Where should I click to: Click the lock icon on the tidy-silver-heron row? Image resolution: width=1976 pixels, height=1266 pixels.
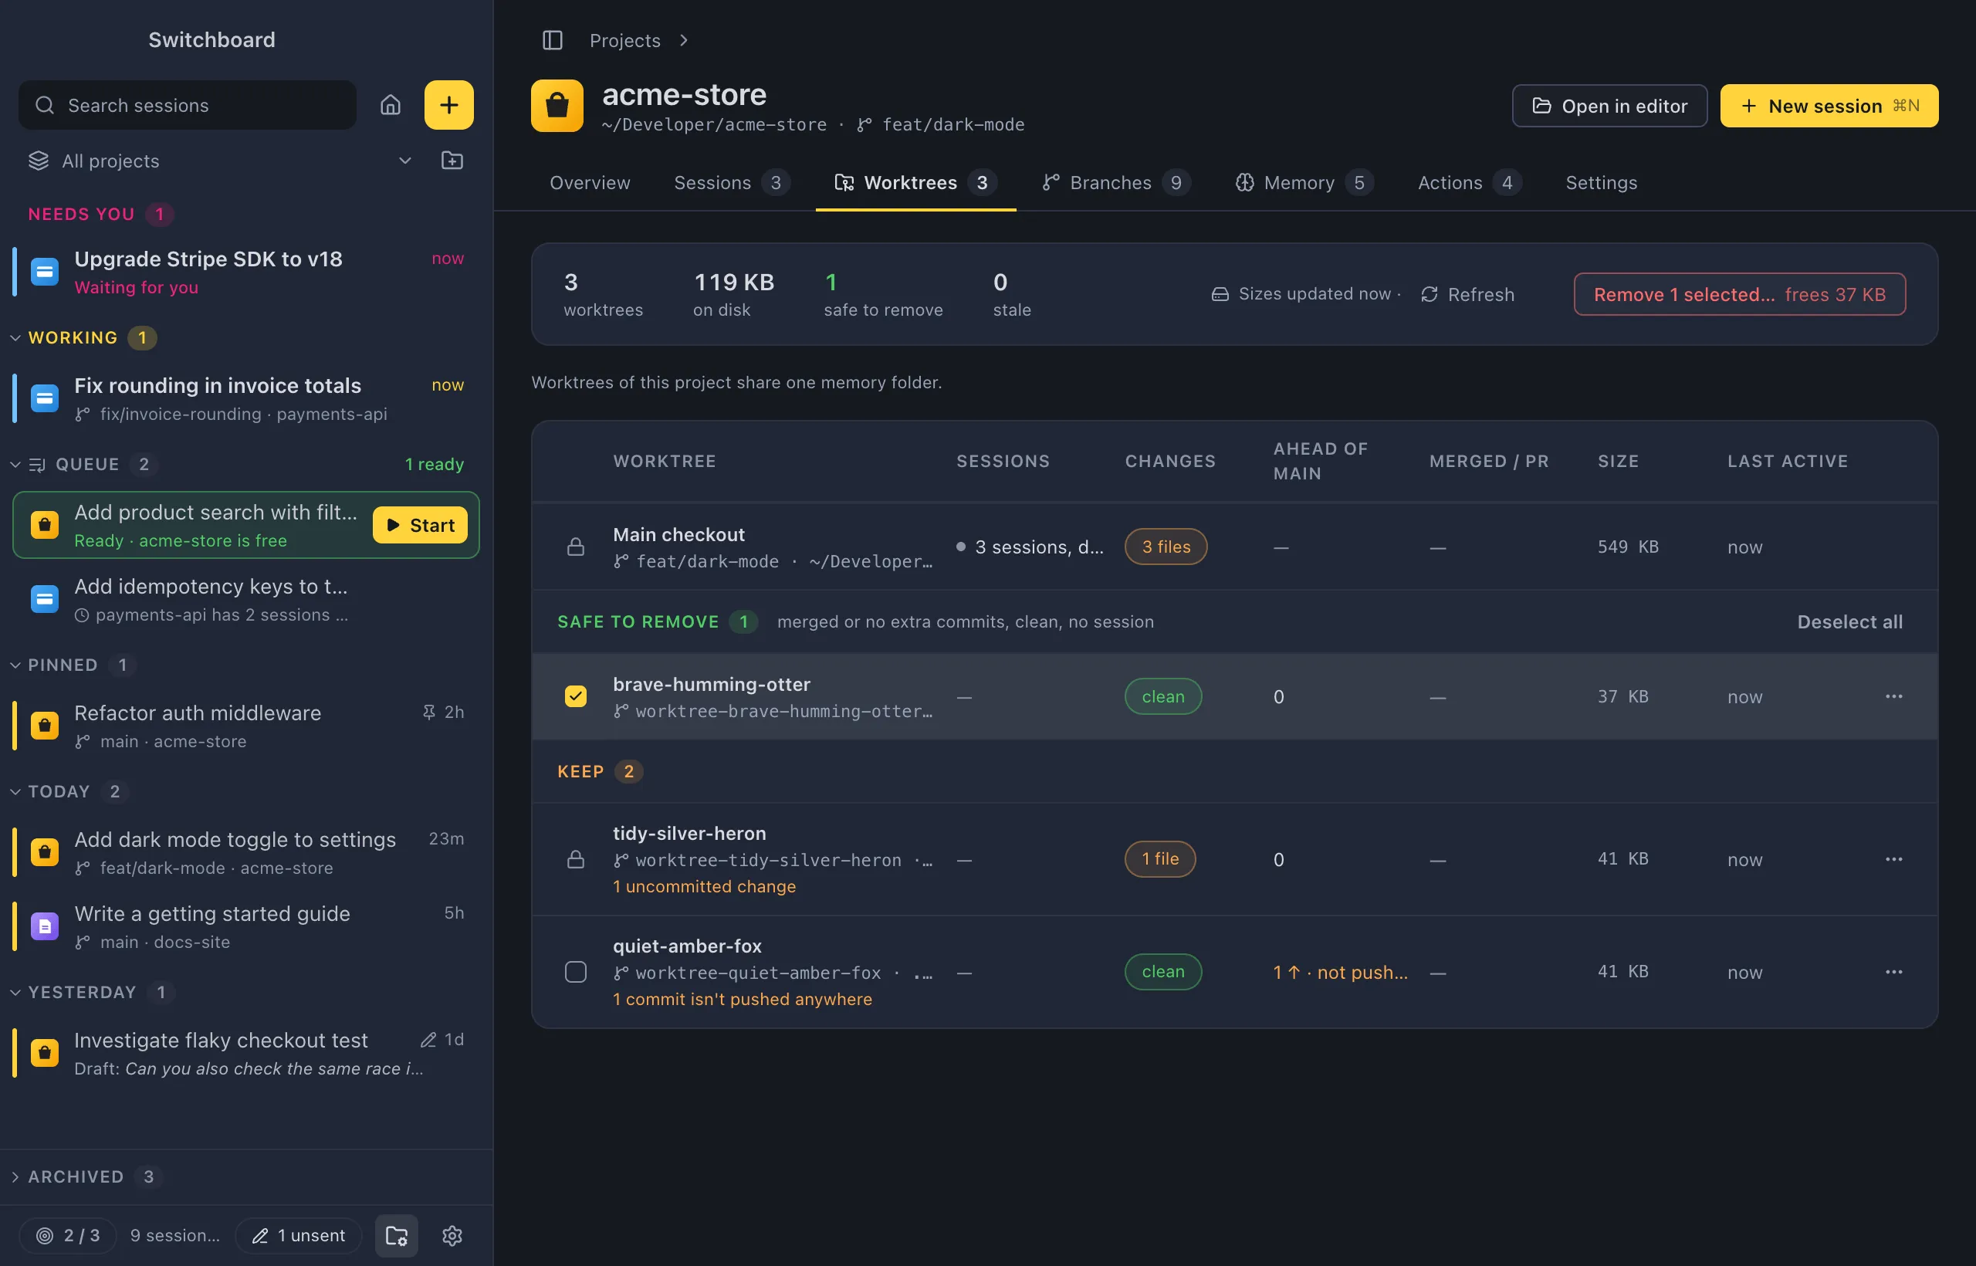coord(576,859)
